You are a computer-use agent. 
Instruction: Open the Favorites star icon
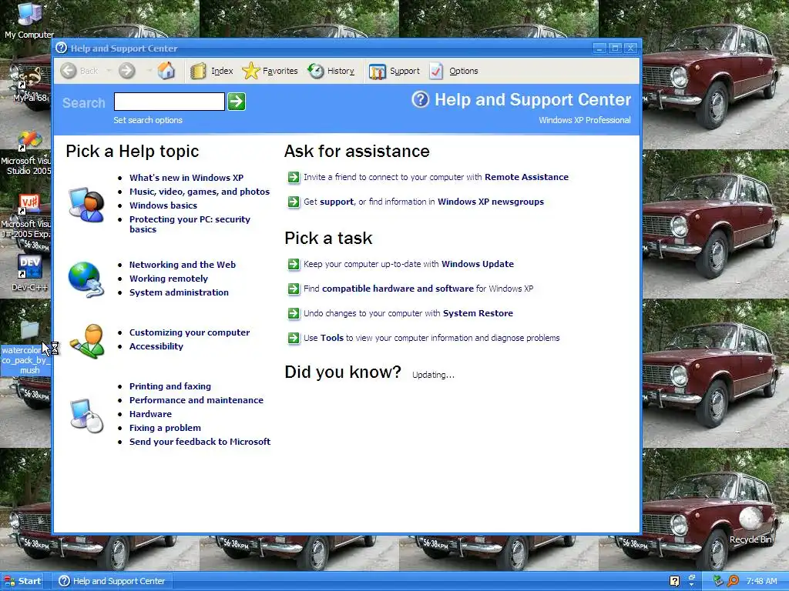[250, 71]
